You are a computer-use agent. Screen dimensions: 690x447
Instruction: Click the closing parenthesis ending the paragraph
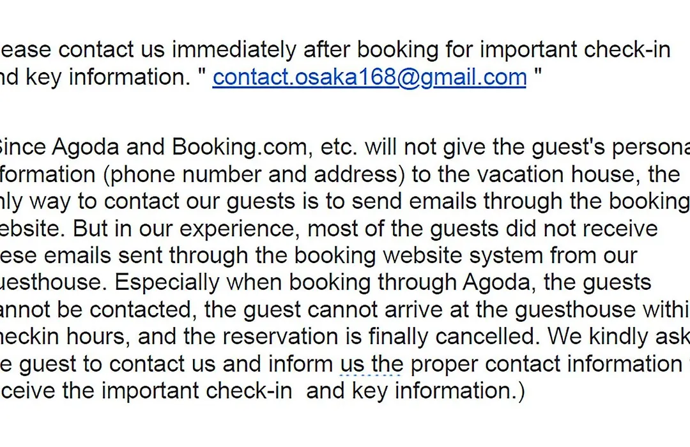click(x=521, y=391)
